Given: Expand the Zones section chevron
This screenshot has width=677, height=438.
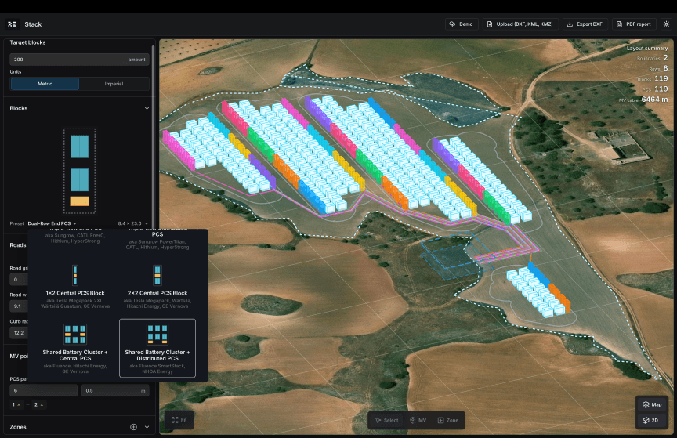Looking at the screenshot, I should 147,427.
